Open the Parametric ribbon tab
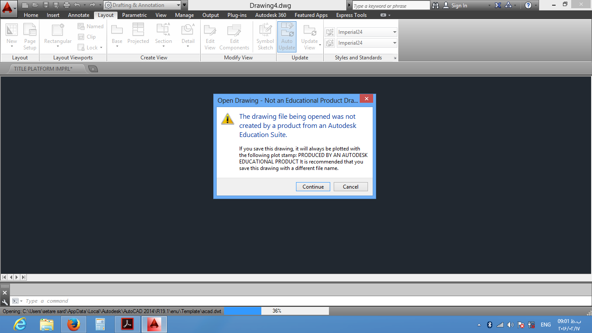 (134, 15)
